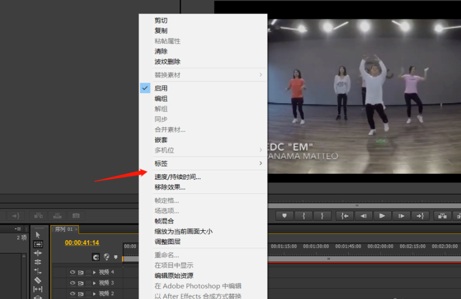Click the 00:00:41:14 timecode field
The image size is (461, 299).
pyautogui.click(x=82, y=243)
